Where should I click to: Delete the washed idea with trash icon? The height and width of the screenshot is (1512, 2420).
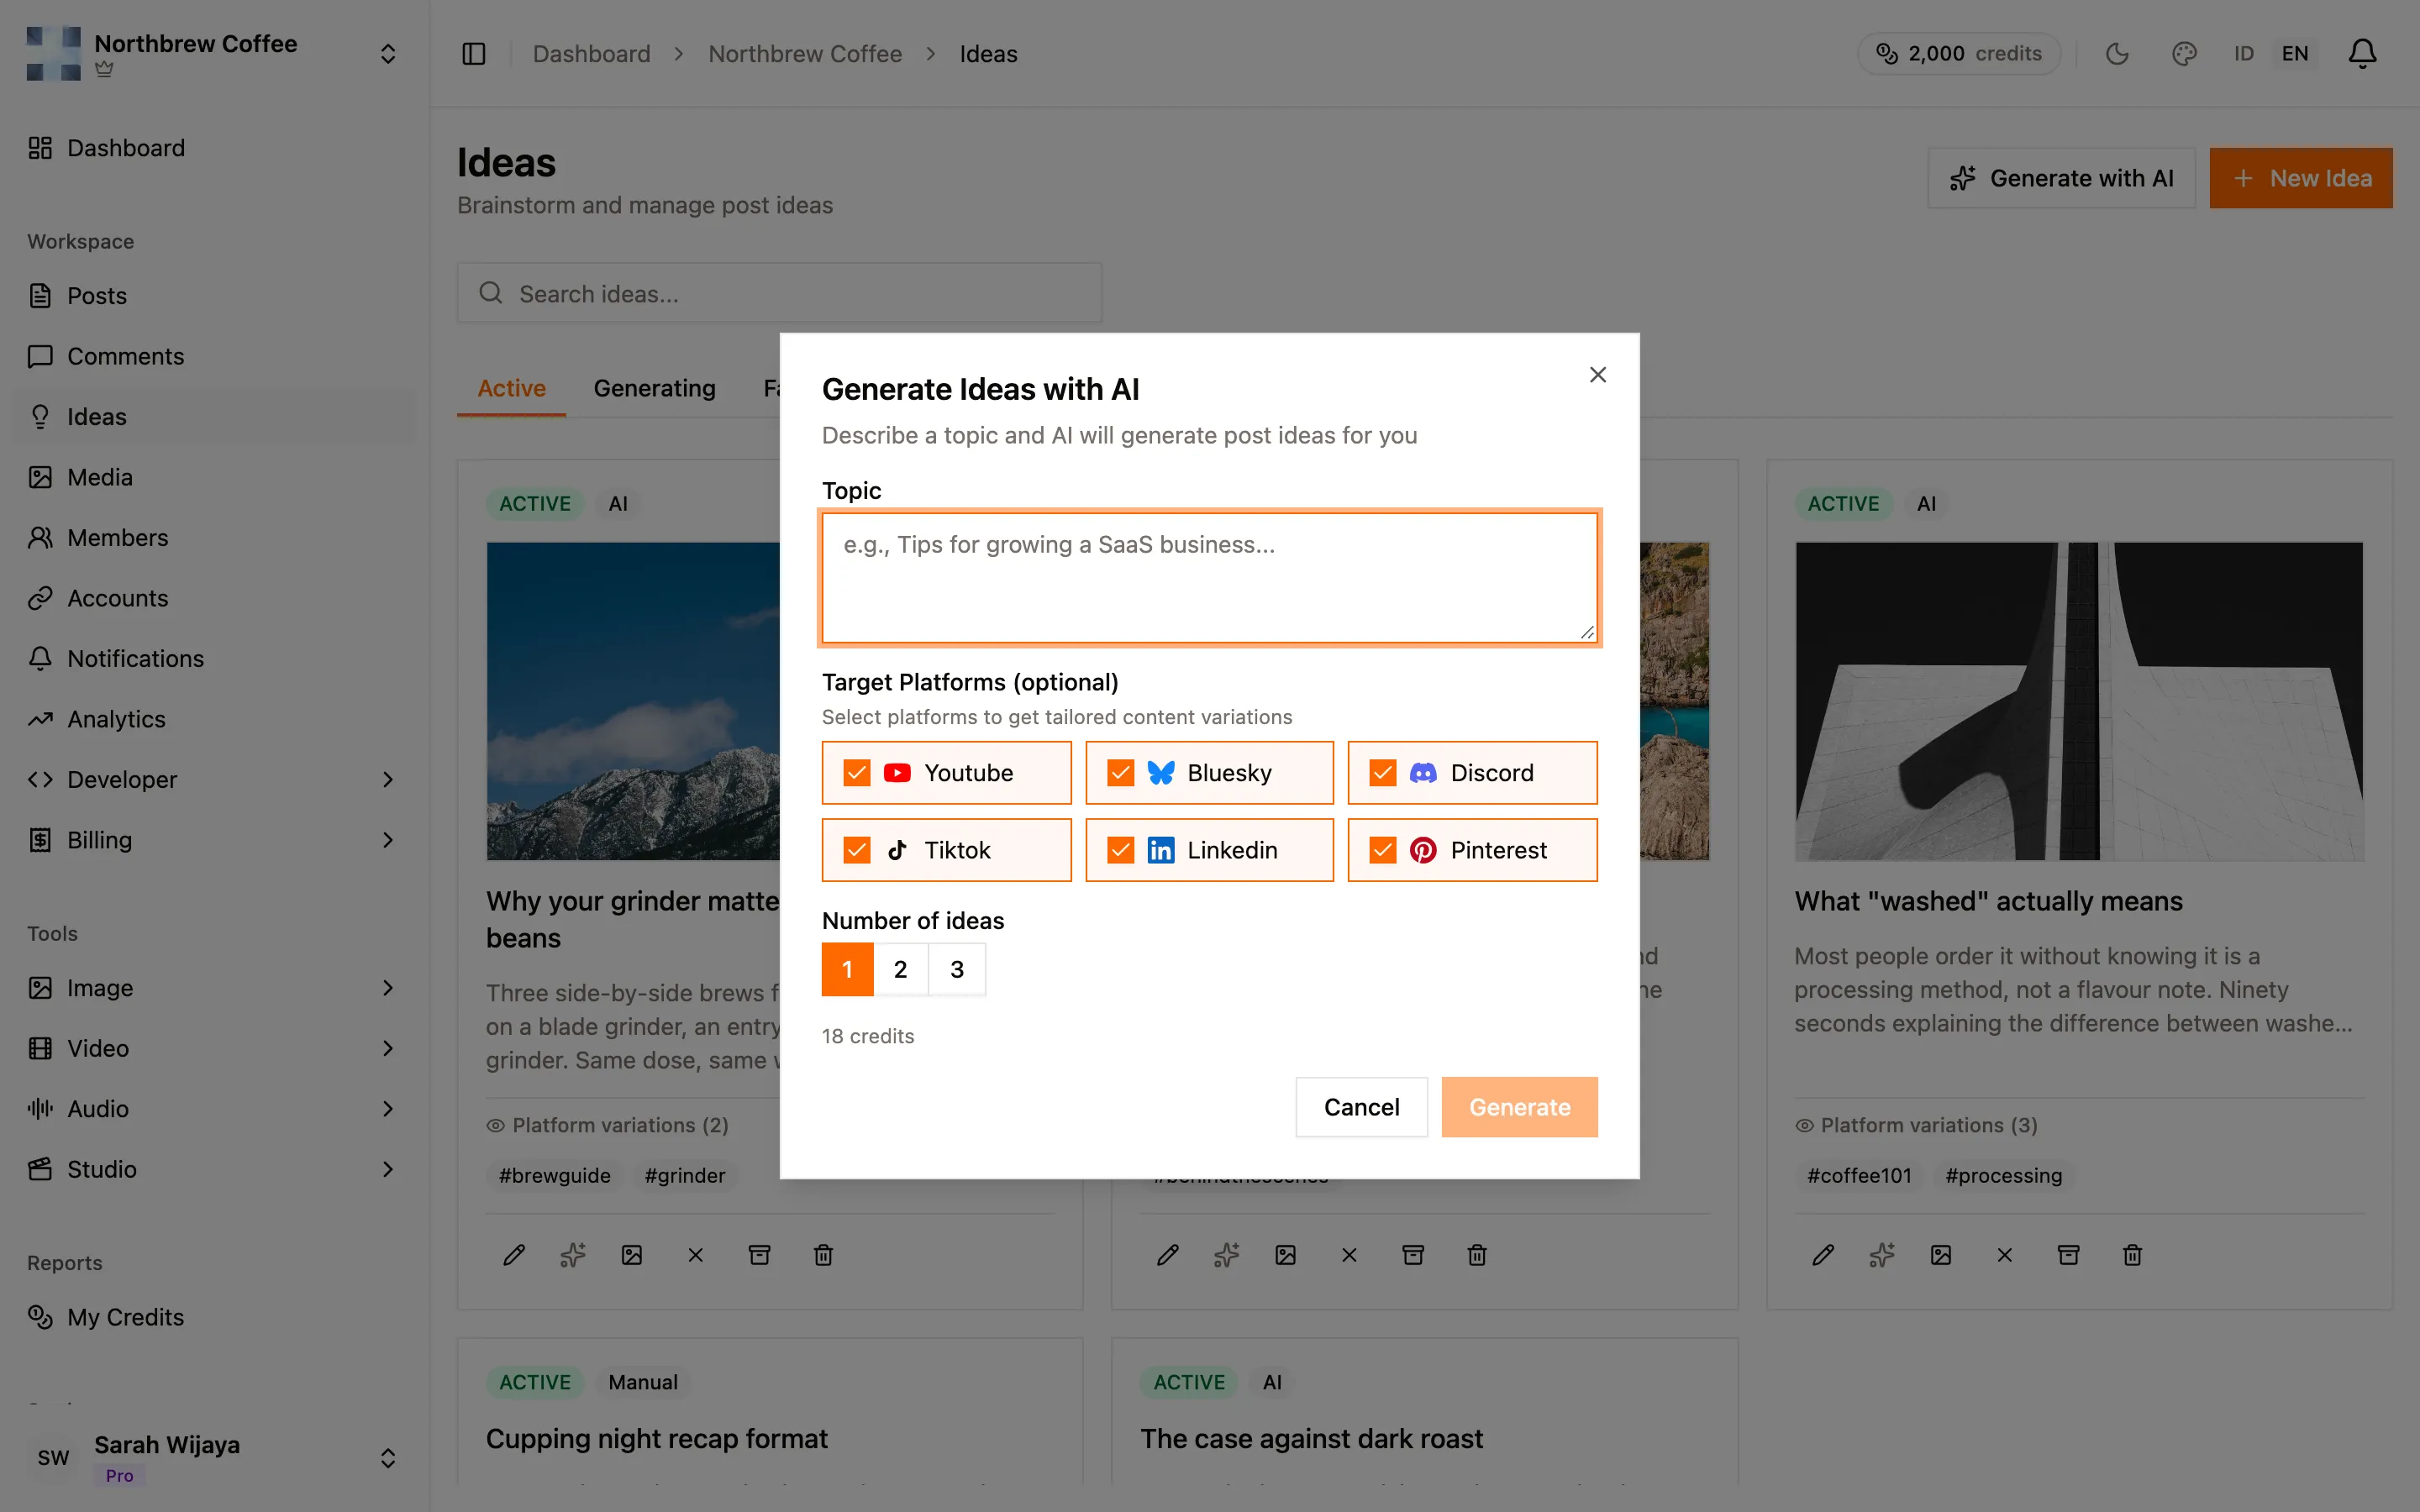(2133, 1255)
